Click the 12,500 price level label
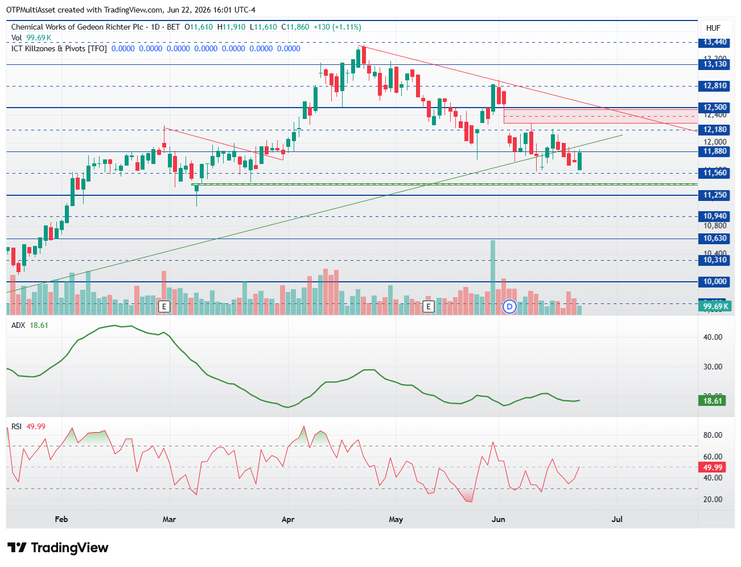The image size is (741, 567). point(715,108)
